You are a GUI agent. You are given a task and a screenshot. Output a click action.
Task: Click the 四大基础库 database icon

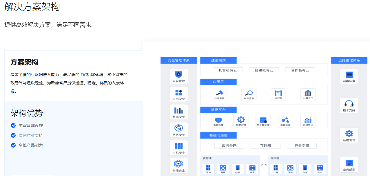pos(263,120)
